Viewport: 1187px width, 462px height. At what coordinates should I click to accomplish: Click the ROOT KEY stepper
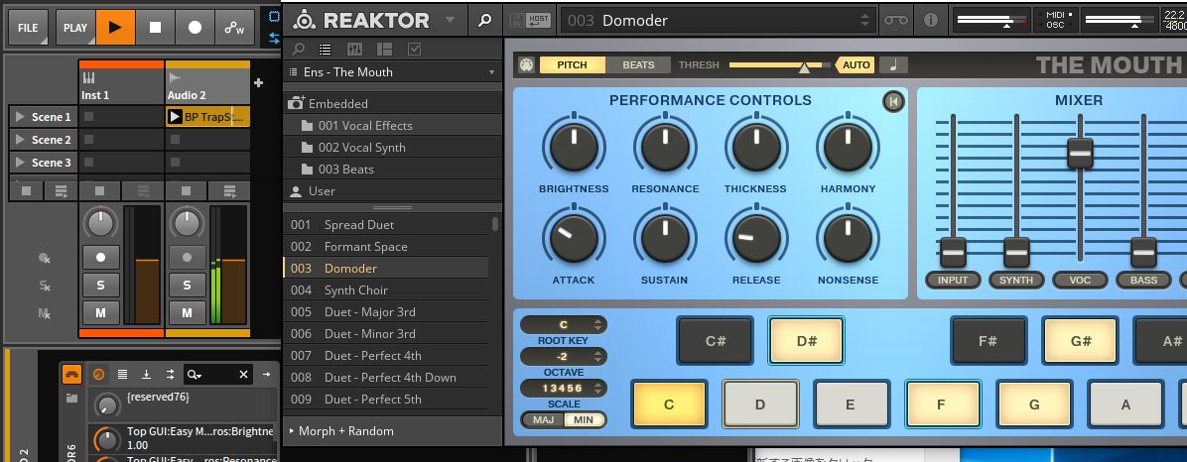pyautogui.click(x=563, y=325)
